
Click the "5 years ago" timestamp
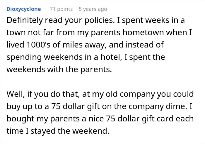point(93,9)
